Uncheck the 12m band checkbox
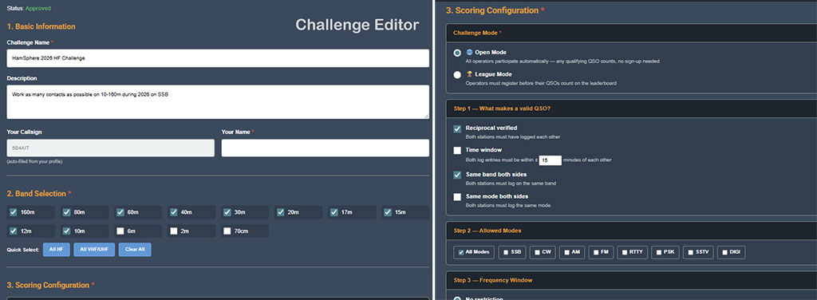Screen dimensions: 817x300 14,231
